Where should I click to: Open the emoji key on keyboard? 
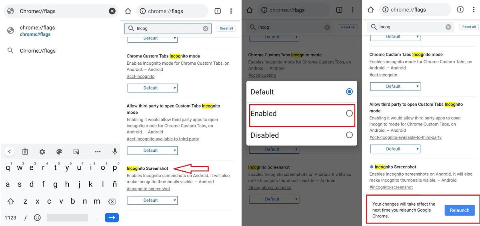coord(37,218)
